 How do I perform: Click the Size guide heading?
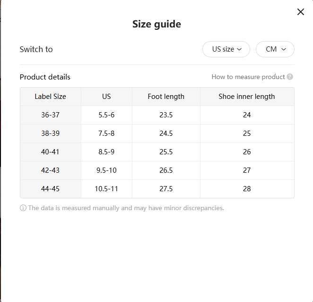coord(156,24)
